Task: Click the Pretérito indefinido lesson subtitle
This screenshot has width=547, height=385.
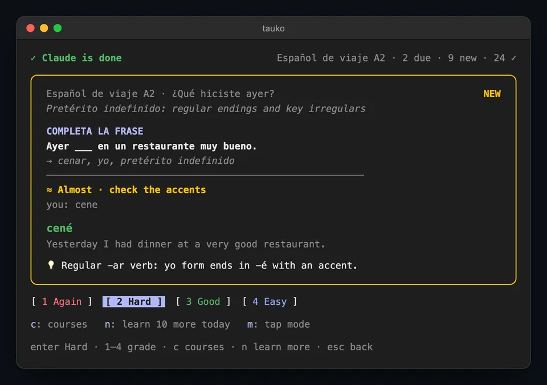Action: 206,109
